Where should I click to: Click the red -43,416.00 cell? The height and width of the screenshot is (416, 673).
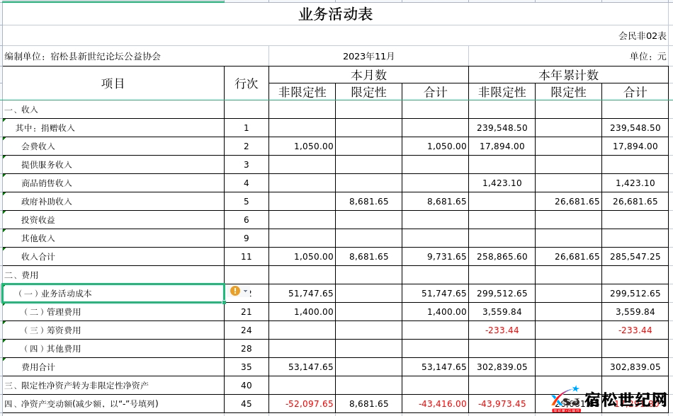[x=435, y=404]
